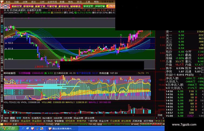Viewport: 204px width, 131px height.
Task: Select the 分时明细 sidebar tab
Action: tap(2, 59)
